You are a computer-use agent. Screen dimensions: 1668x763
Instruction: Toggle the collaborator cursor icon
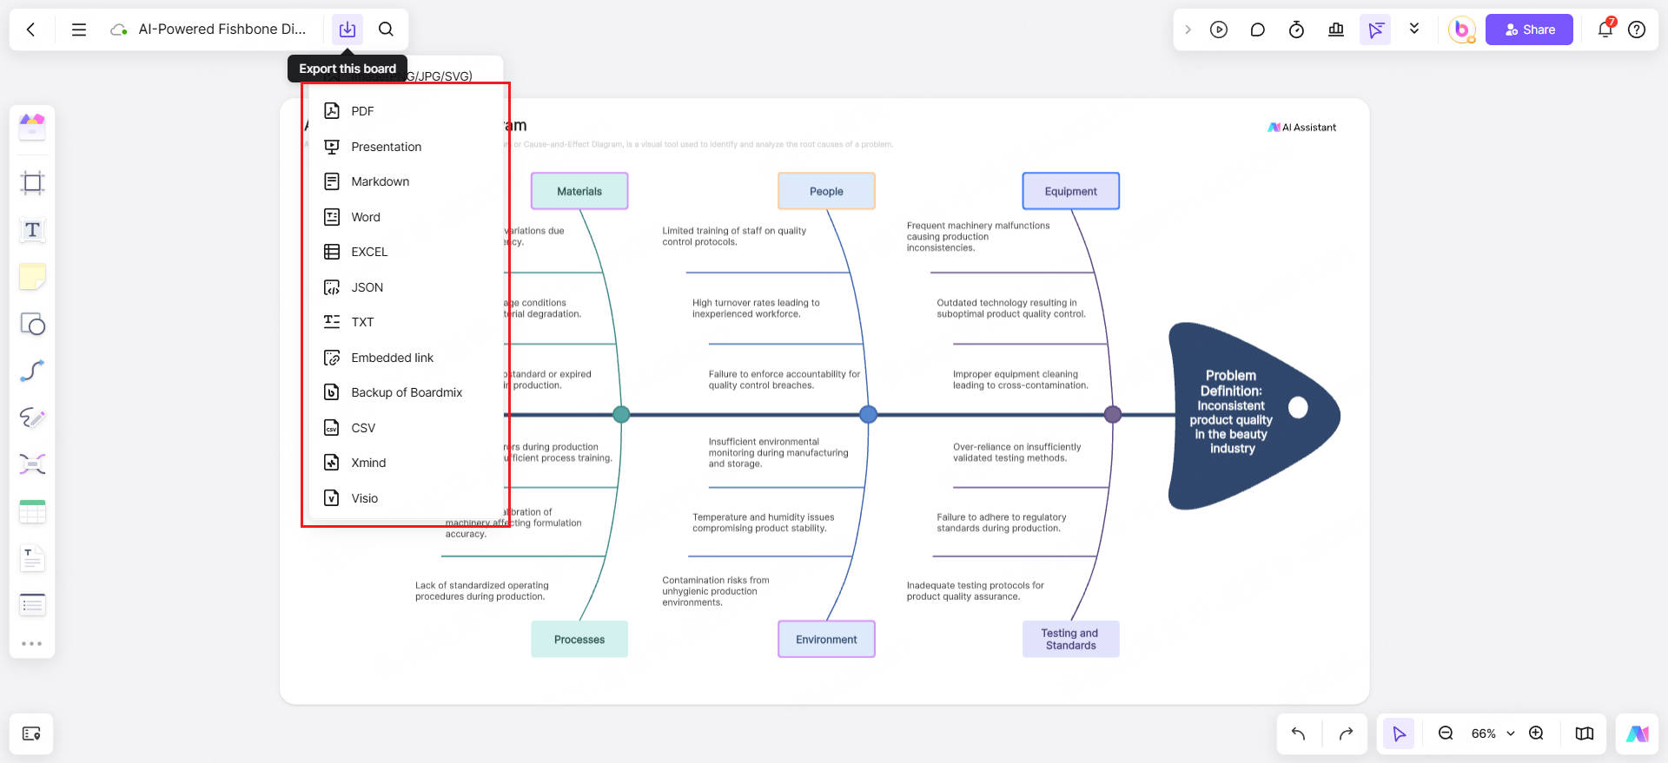(x=1376, y=30)
